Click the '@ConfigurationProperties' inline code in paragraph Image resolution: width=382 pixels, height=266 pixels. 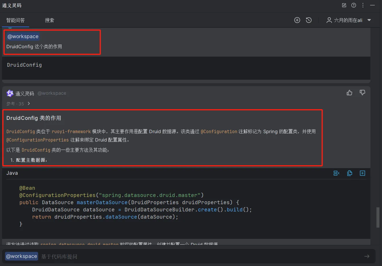[38, 140]
